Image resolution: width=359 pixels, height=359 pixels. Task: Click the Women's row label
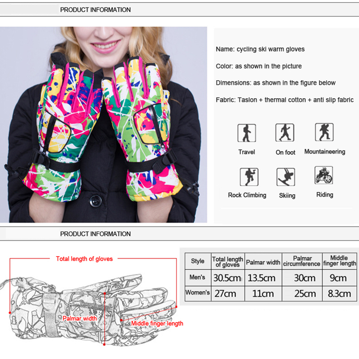tap(197, 293)
